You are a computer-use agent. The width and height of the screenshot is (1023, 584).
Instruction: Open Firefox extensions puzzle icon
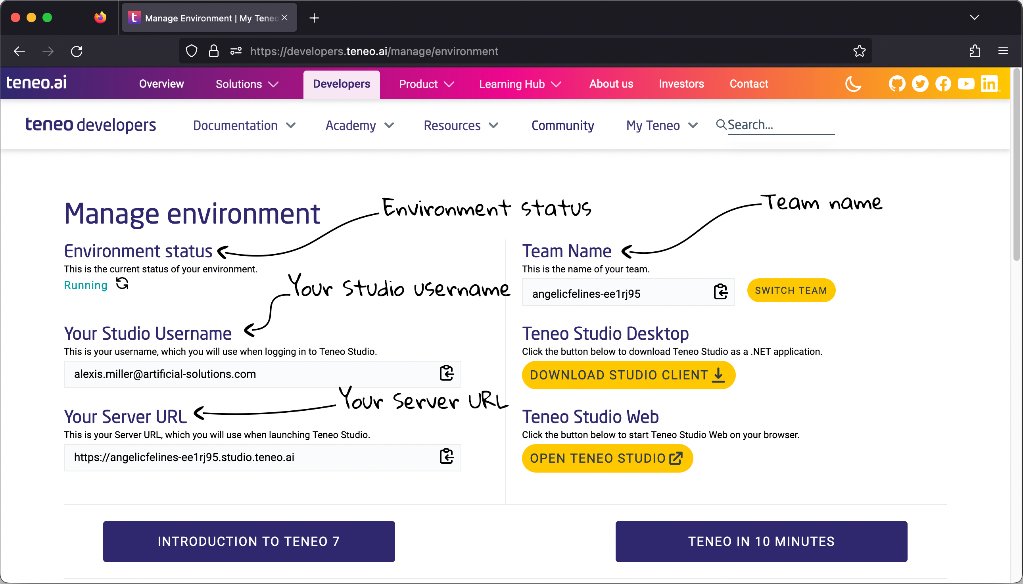point(975,51)
